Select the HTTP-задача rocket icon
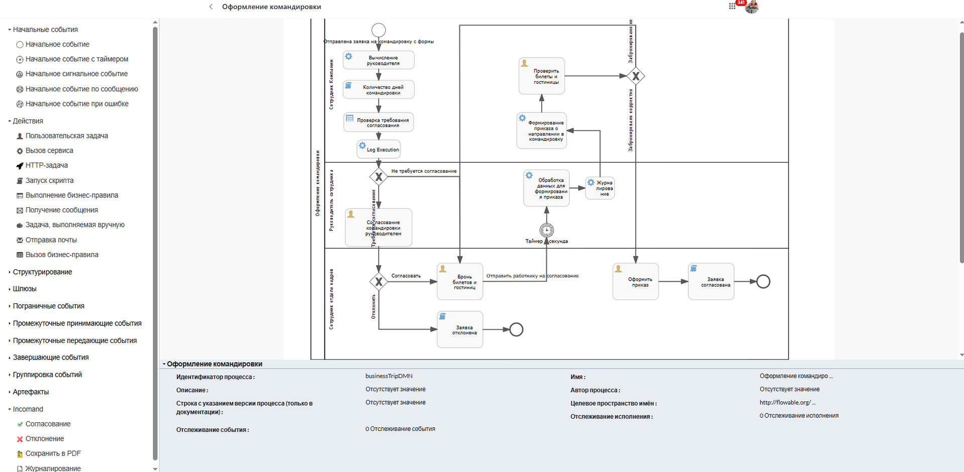The width and height of the screenshot is (964, 472). pos(20,166)
